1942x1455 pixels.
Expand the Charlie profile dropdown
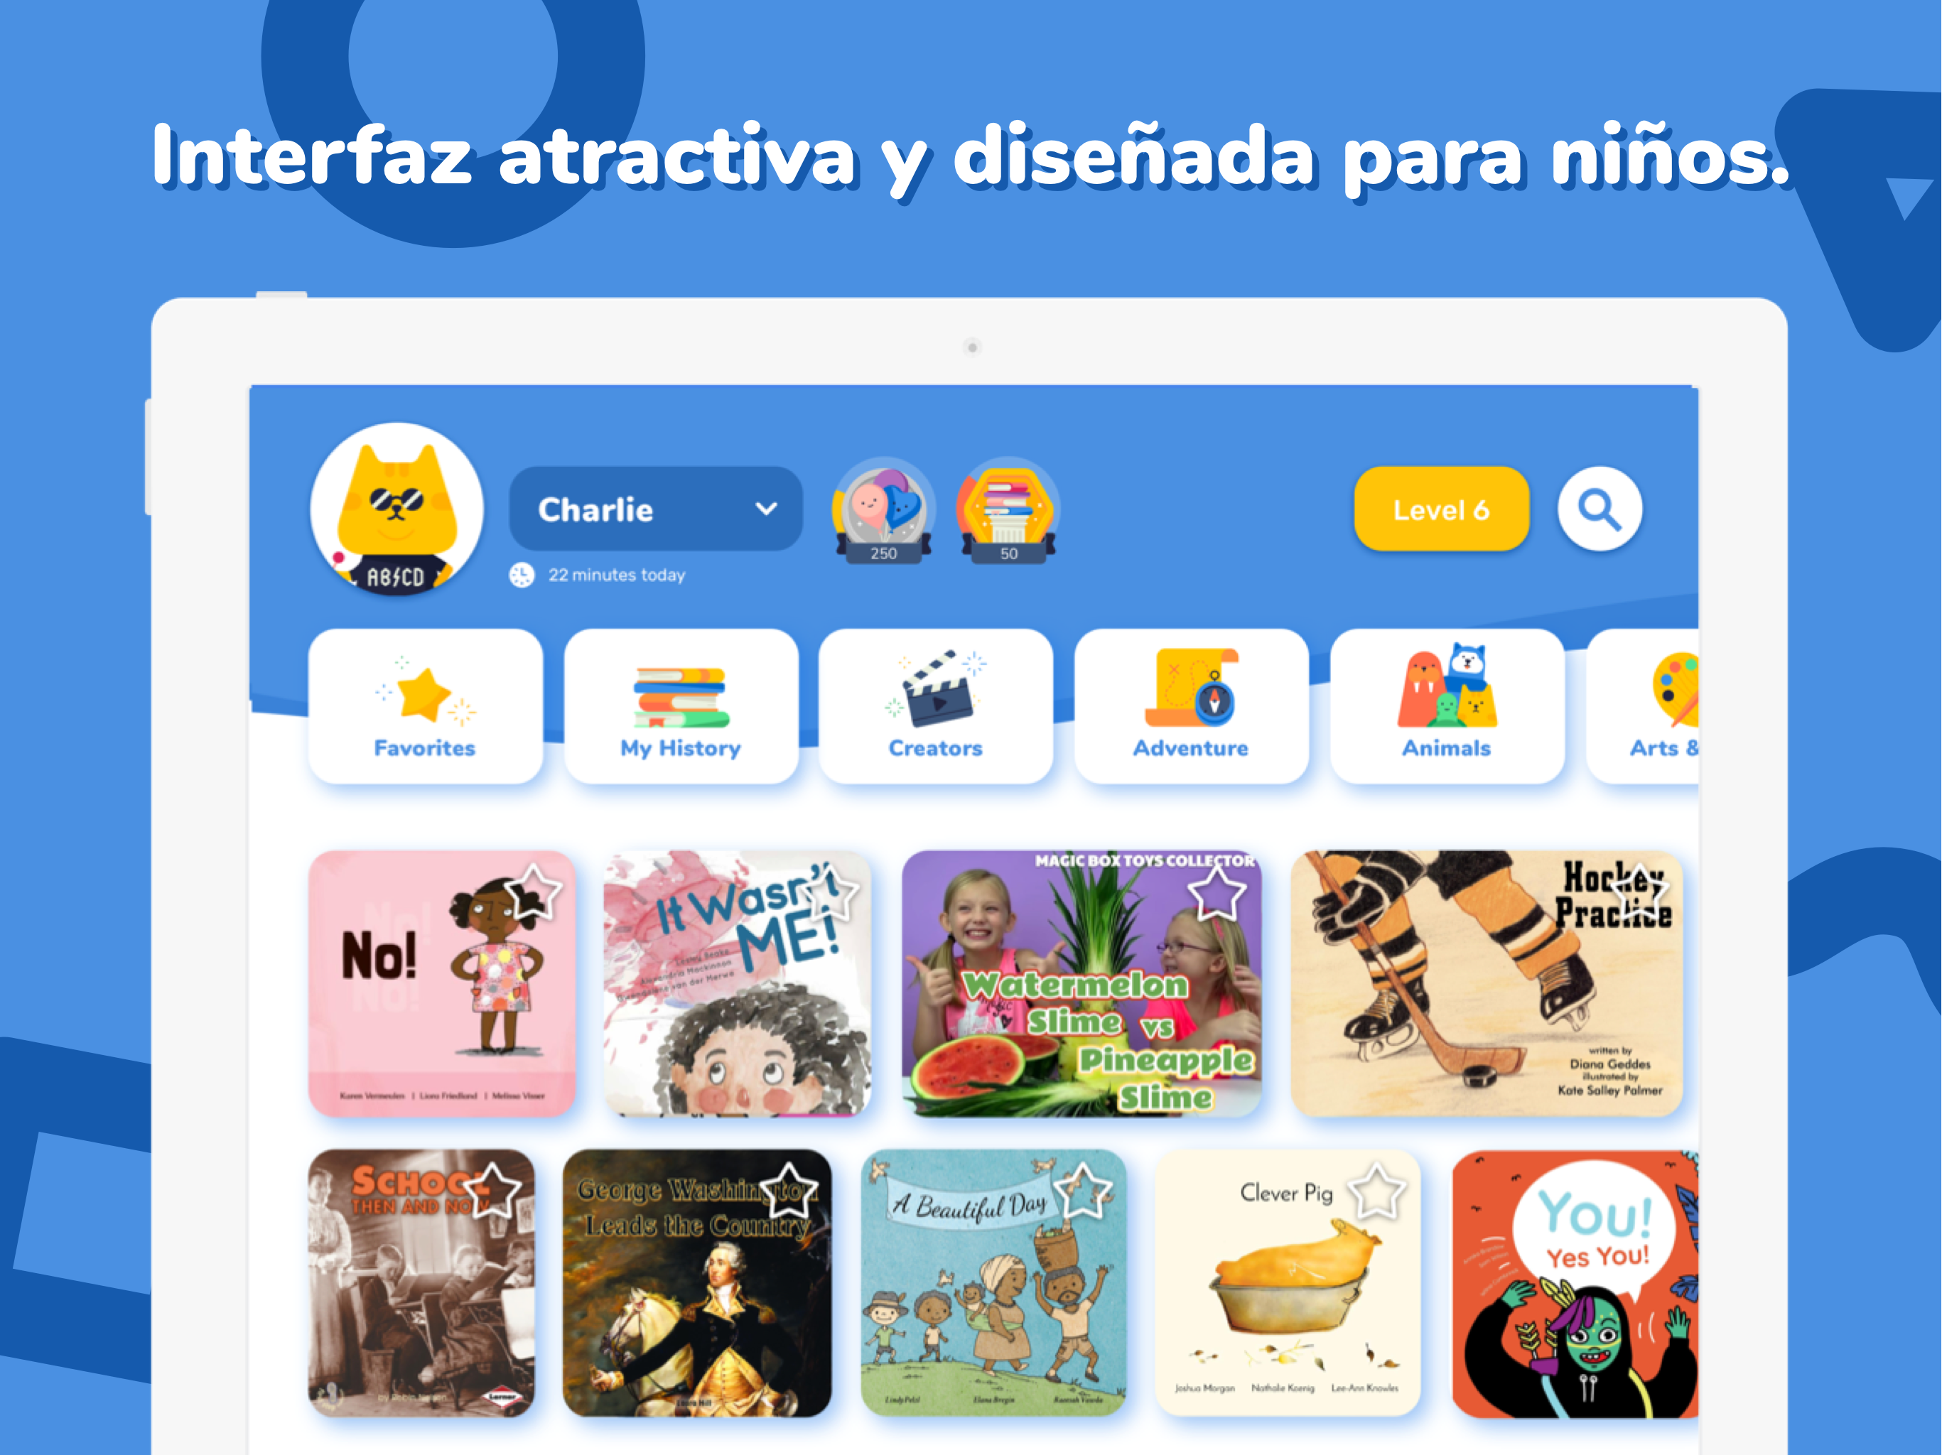pos(656,509)
